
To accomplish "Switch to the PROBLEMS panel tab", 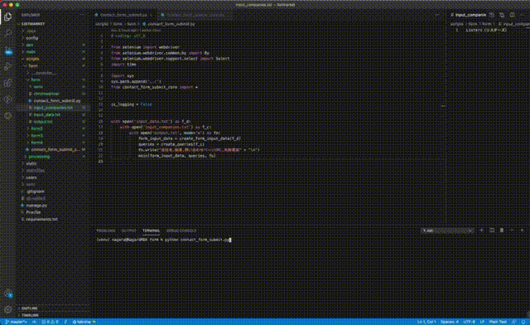I will pos(106,230).
